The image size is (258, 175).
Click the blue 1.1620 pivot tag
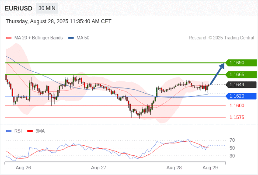point(241,96)
